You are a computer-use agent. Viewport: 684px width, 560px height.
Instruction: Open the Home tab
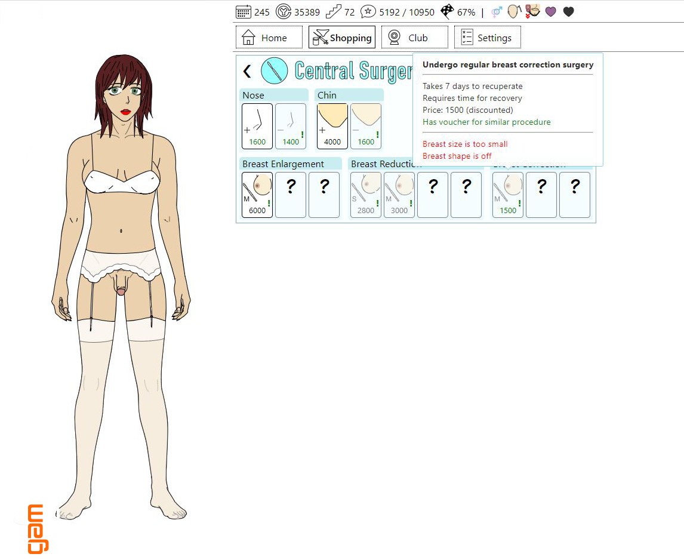269,38
